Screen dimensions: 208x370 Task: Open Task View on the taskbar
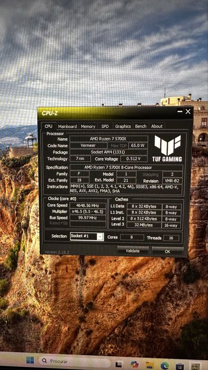(x=119, y=364)
